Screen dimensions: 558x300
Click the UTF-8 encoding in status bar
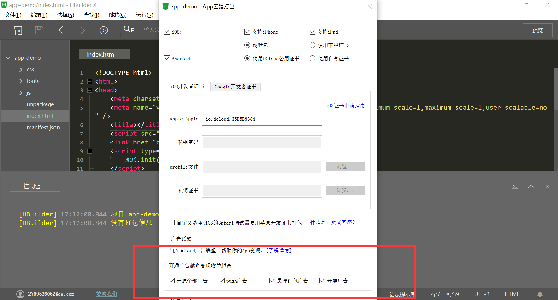(482, 294)
